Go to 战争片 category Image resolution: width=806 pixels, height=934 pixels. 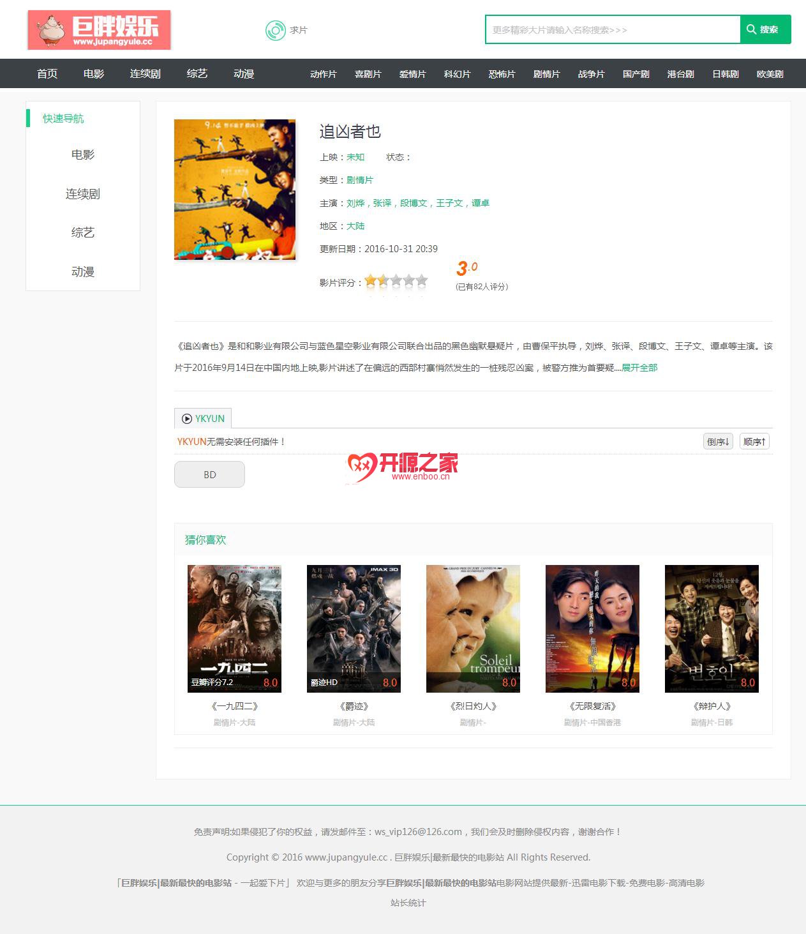coord(592,74)
